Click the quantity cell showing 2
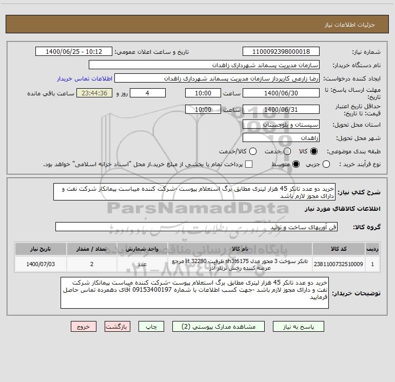 (92, 264)
